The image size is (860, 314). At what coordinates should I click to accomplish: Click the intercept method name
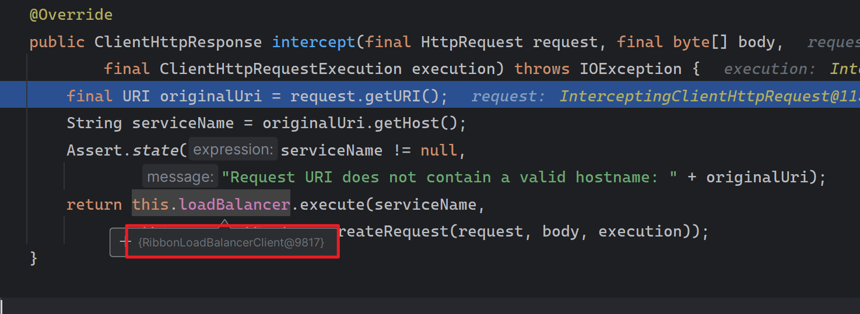[313, 42]
